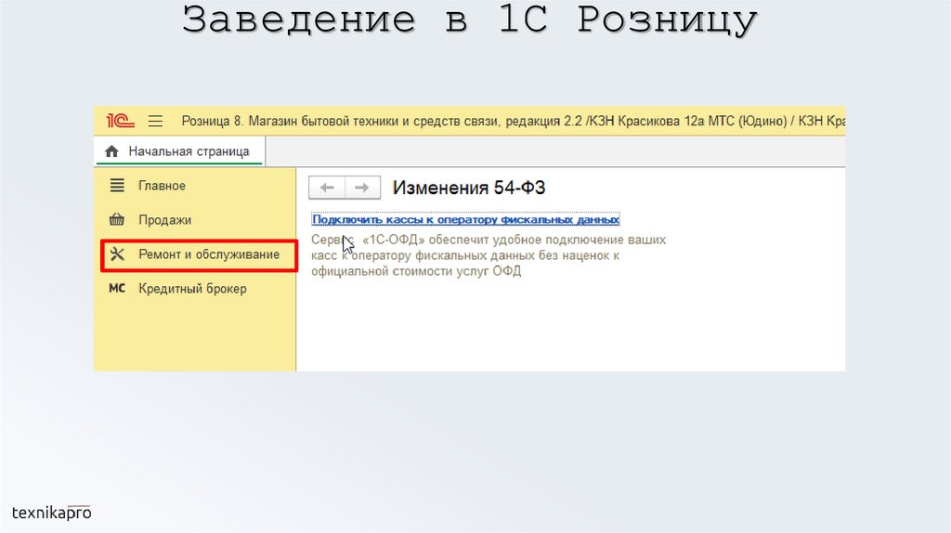The height and width of the screenshot is (533, 951).
Task: Follow link Подключить кассы к оператору фискальных данных
Action: (x=466, y=219)
